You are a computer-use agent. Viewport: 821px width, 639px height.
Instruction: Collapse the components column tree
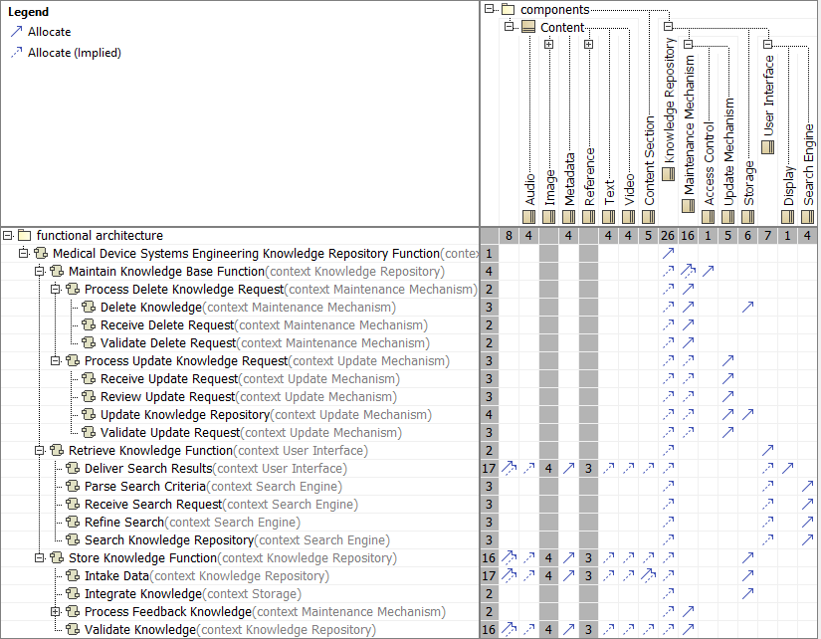click(490, 10)
